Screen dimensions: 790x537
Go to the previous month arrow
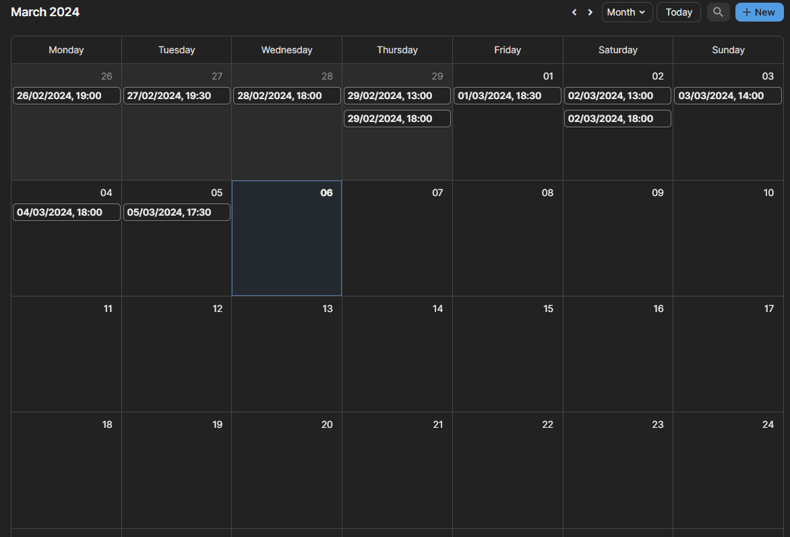(x=574, y=12)
